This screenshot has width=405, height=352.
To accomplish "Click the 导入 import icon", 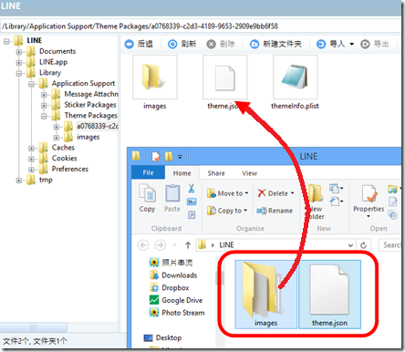I will pyautogui.click(x=321, y=45).
